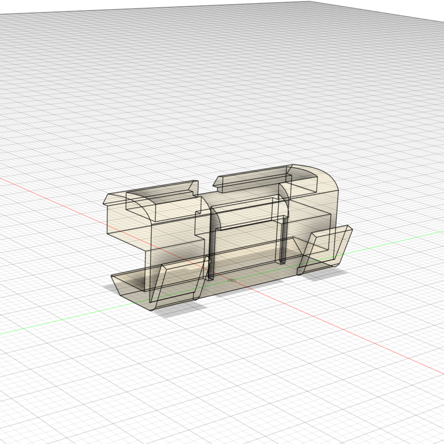The height and width of the screenshot is (444, 444).
Task: Click the square pocket on the top-right corner
Action: (304, 181)
